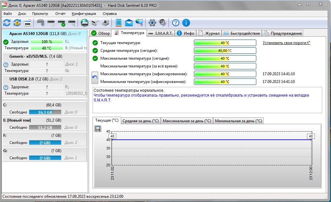Click question mark icon of Generic- xD/SD/M.S. disk
Screen dimensions: 331x202
coord(6,65)
